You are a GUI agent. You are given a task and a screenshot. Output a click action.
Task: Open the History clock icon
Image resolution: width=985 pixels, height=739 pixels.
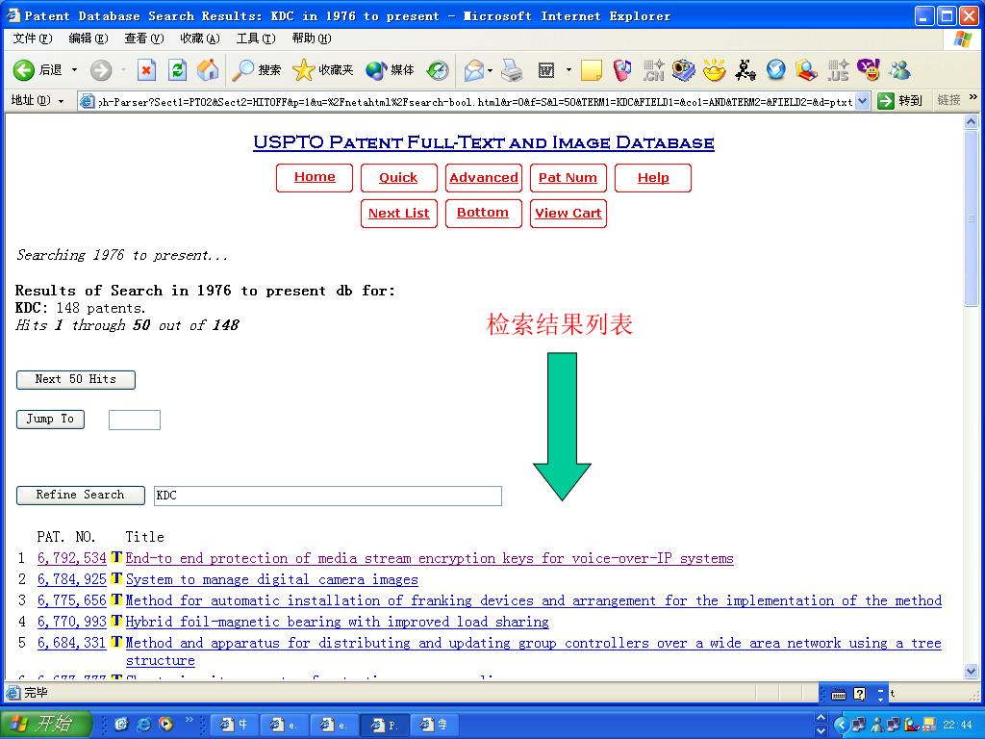438,69
